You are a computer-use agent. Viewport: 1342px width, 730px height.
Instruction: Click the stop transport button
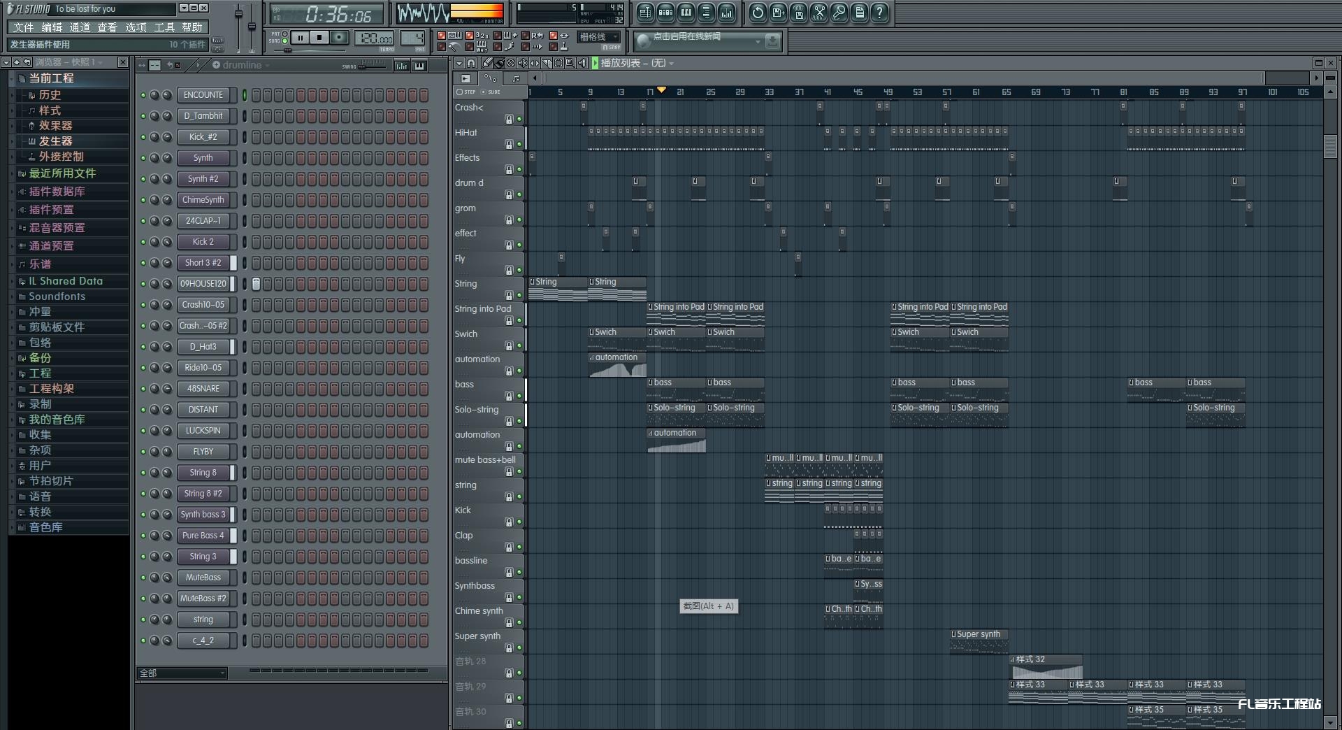pyautogui.click(x=319, y=38)
